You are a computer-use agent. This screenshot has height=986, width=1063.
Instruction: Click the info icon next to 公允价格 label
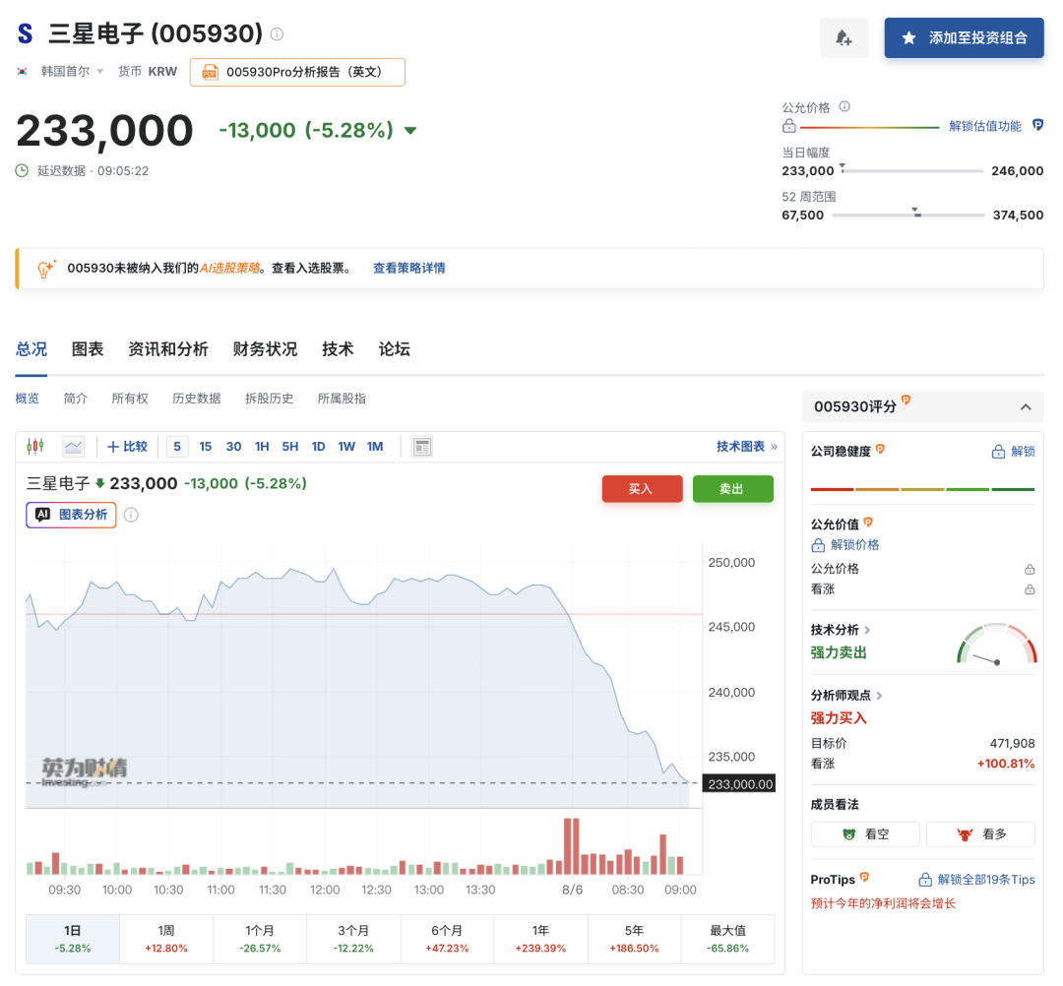pos(844,106)
